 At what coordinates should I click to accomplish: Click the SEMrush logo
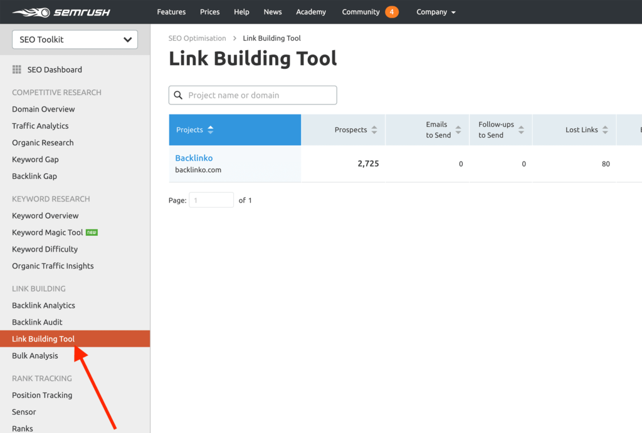pos(60,11)
